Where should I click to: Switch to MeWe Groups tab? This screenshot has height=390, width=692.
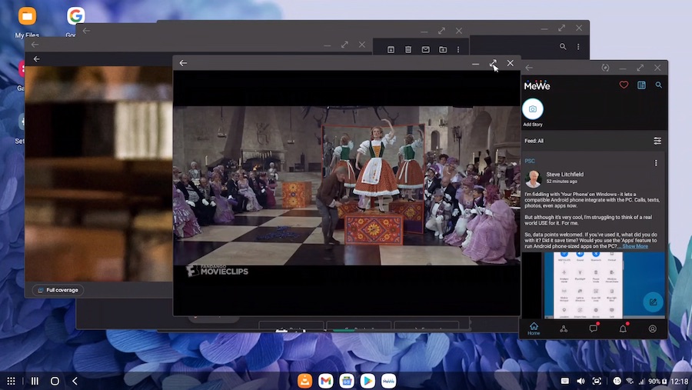click(564, 328)
